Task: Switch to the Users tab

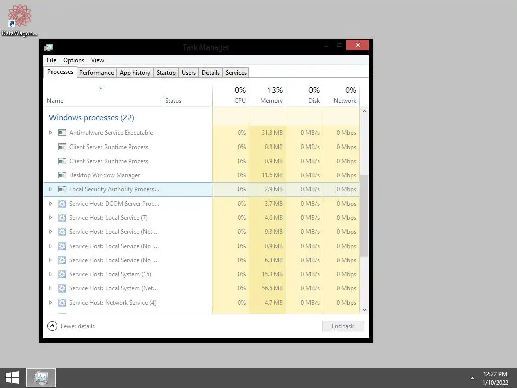Action: click(x=189, y=73)
